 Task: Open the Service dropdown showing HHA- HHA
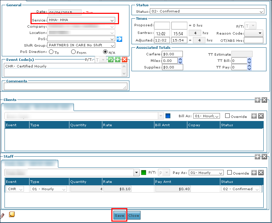[81, 20]
